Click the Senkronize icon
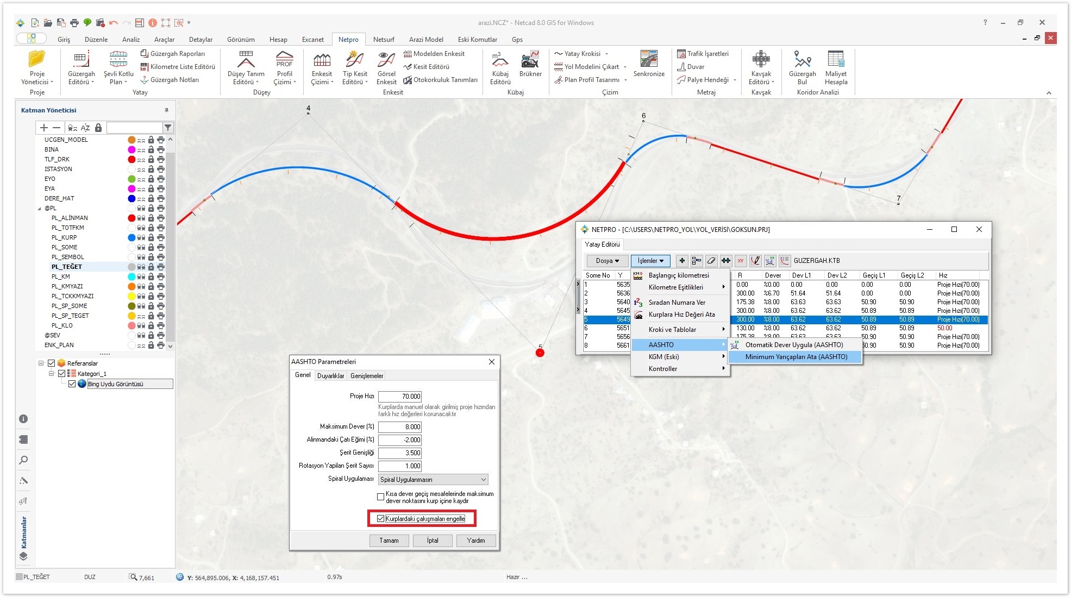 click(x=649, y=64)
